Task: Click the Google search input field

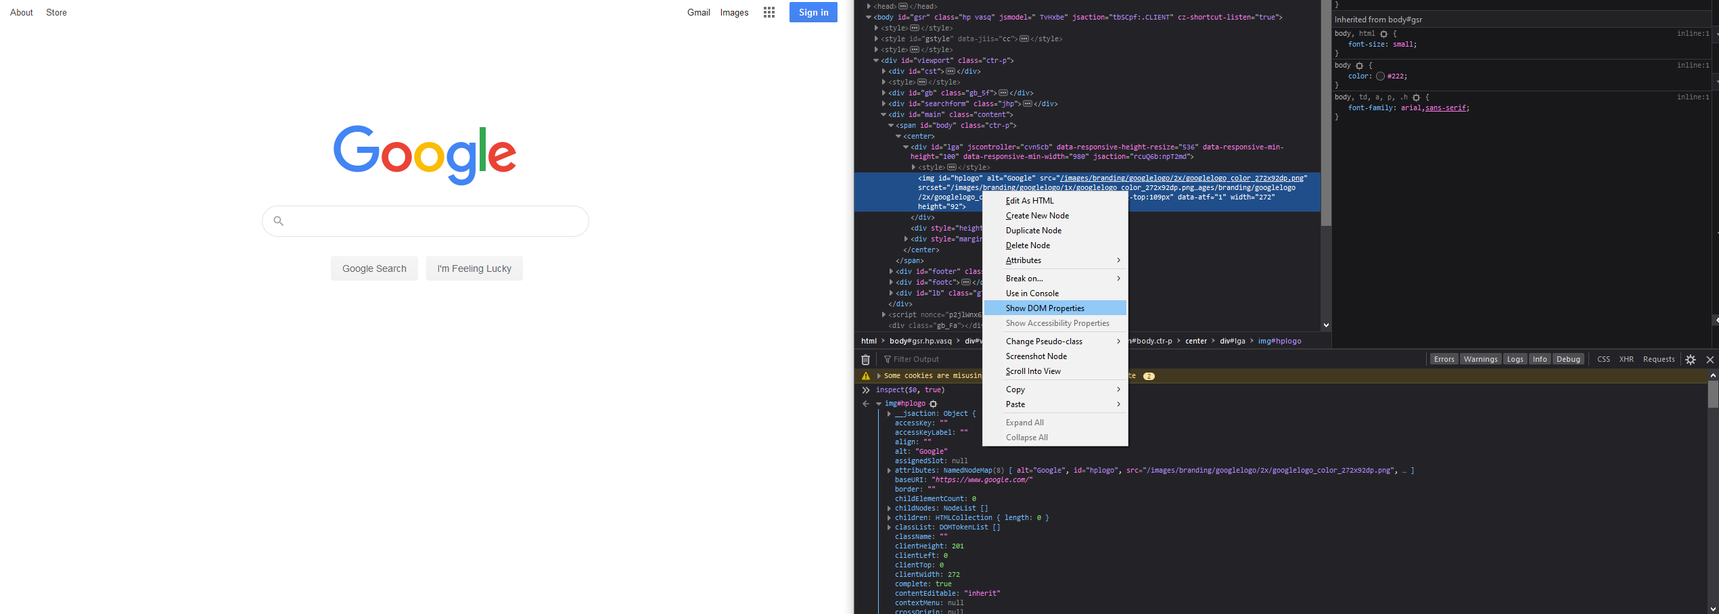Action: (x=426, y=221)
